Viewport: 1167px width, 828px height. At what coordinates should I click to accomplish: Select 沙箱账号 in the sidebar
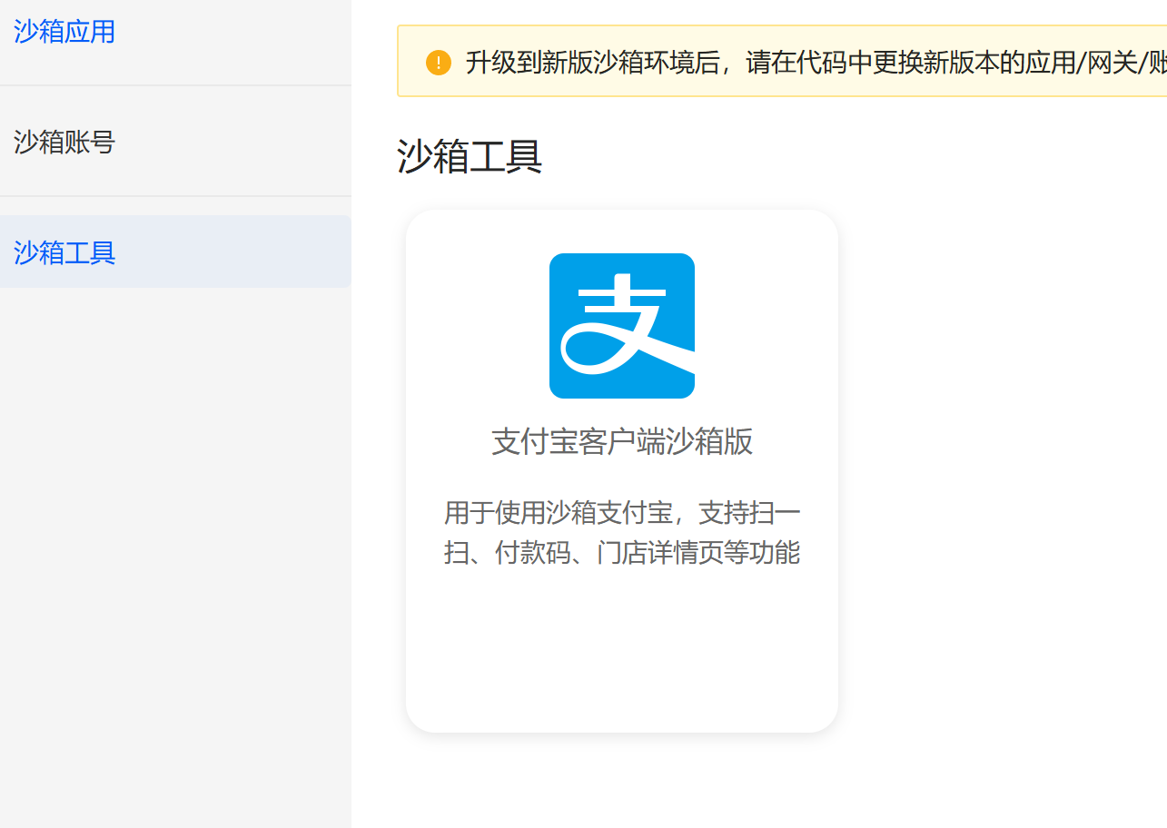[64, 143]
